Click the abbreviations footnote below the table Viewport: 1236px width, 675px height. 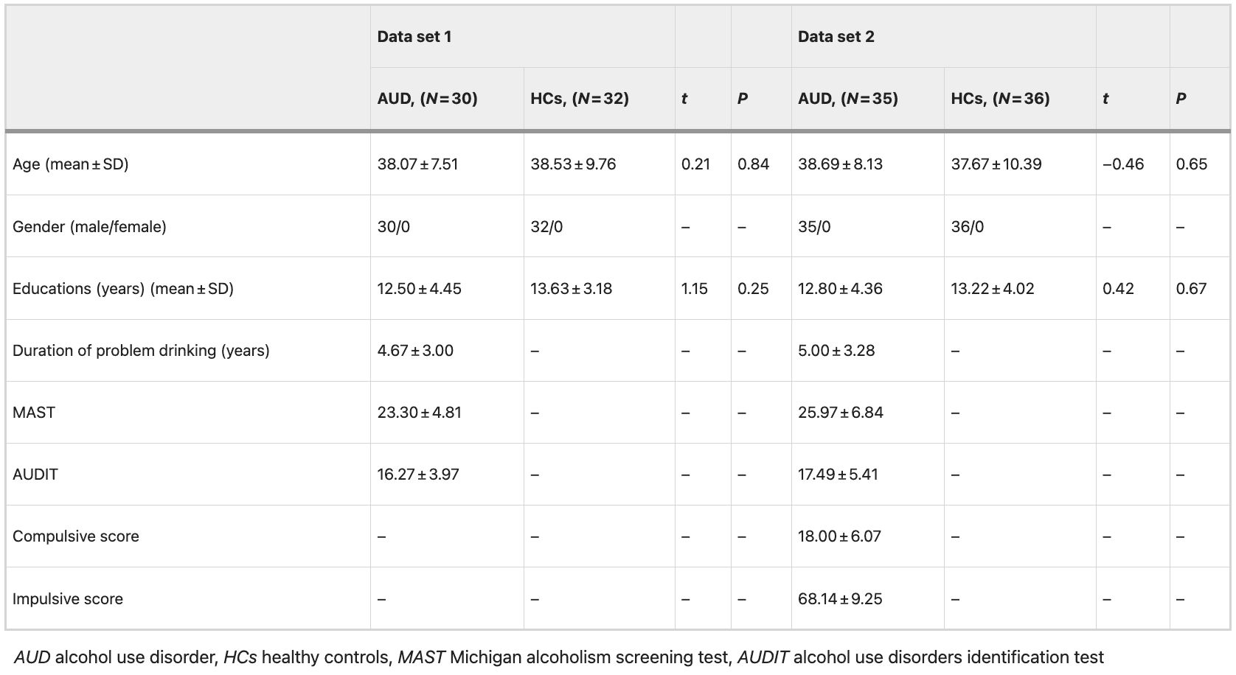(x=558, y=657)
